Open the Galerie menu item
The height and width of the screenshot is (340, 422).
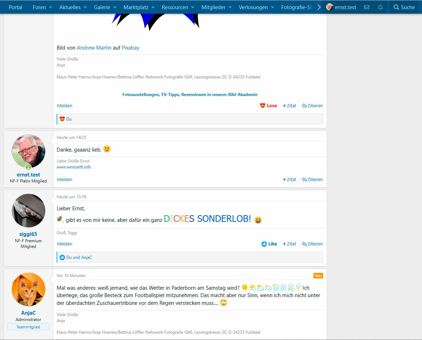(102, 7)
